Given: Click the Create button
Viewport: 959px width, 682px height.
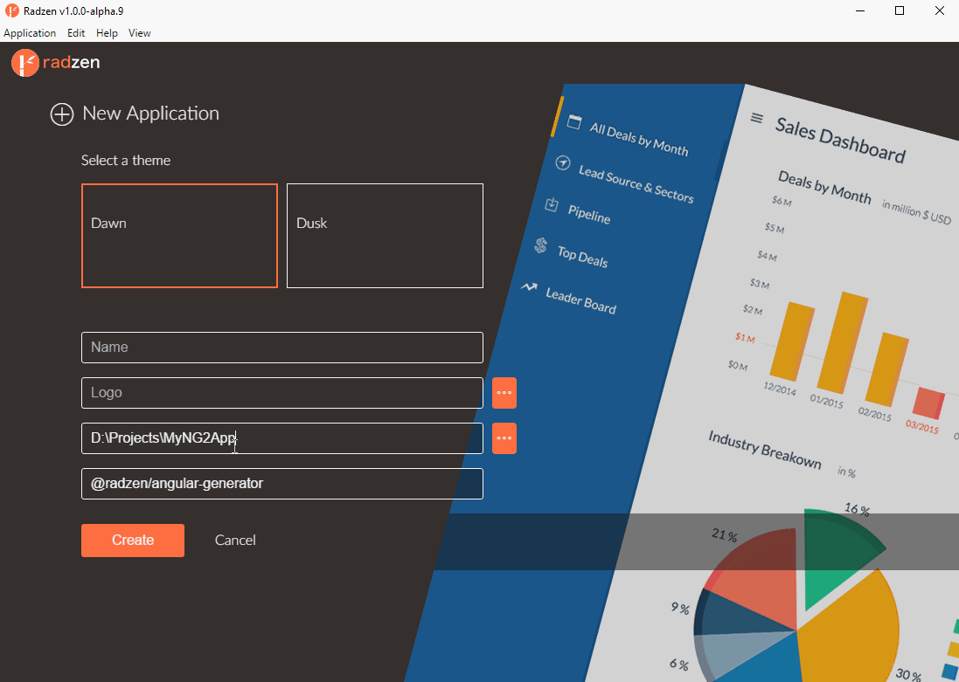Looking at the screenshot, I should (132, 540).
